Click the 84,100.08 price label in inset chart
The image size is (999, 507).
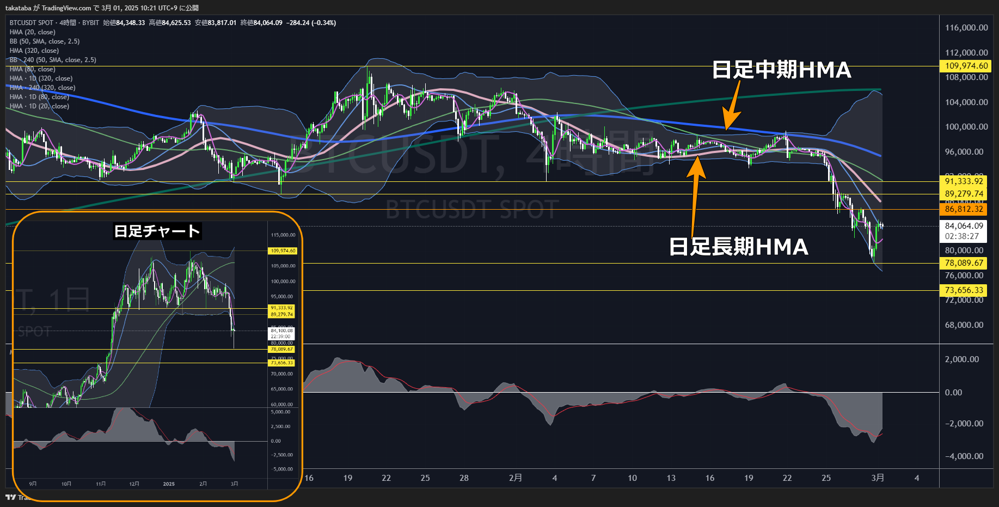(x=282, y=331)
